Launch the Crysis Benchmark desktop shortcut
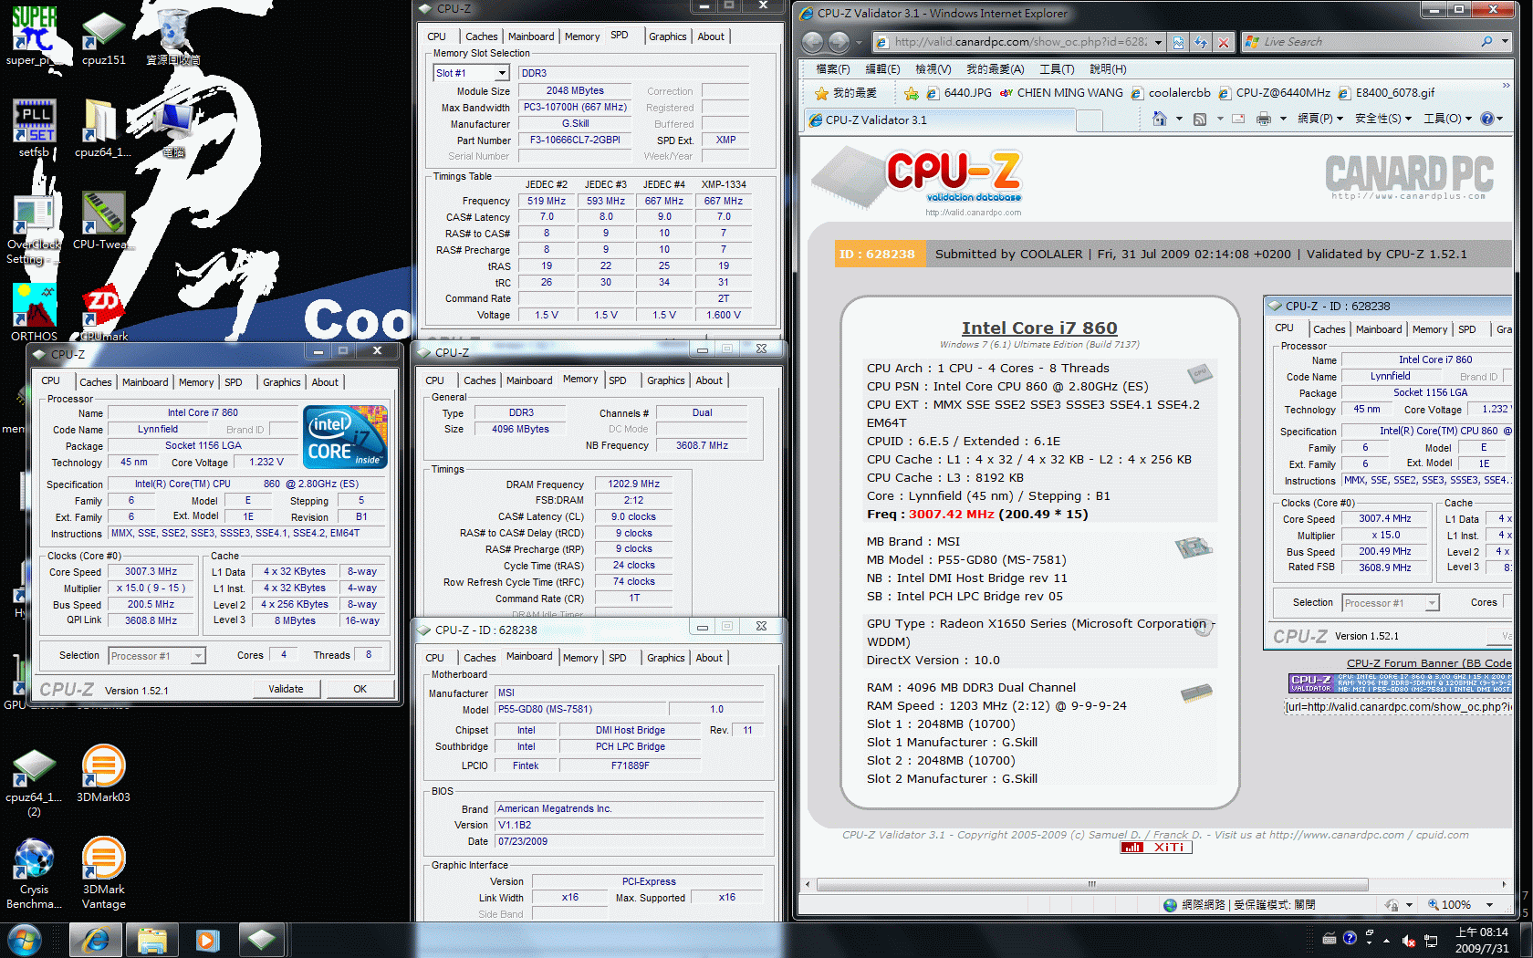This screenshot has height=958, width=1533. point(34,873)
